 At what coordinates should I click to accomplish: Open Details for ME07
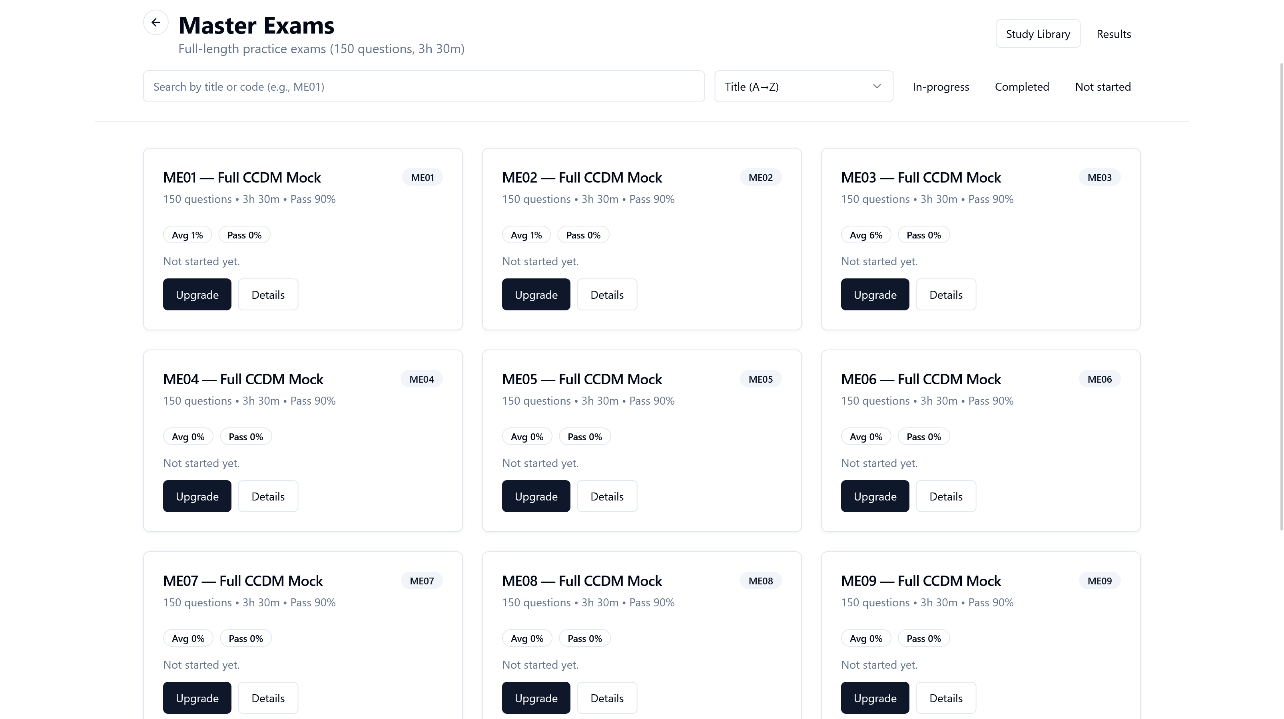(x=268, y=698)
